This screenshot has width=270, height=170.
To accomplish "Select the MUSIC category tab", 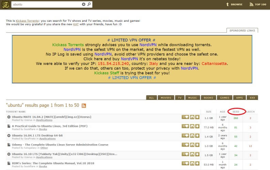I will pos(192,98).
